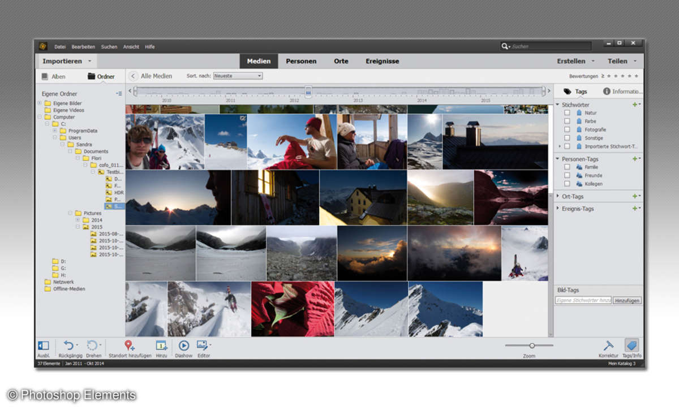This screenshot has width=679, height=407.
Task: Add a new Ort-Tag with green plus
Action: 635,196
